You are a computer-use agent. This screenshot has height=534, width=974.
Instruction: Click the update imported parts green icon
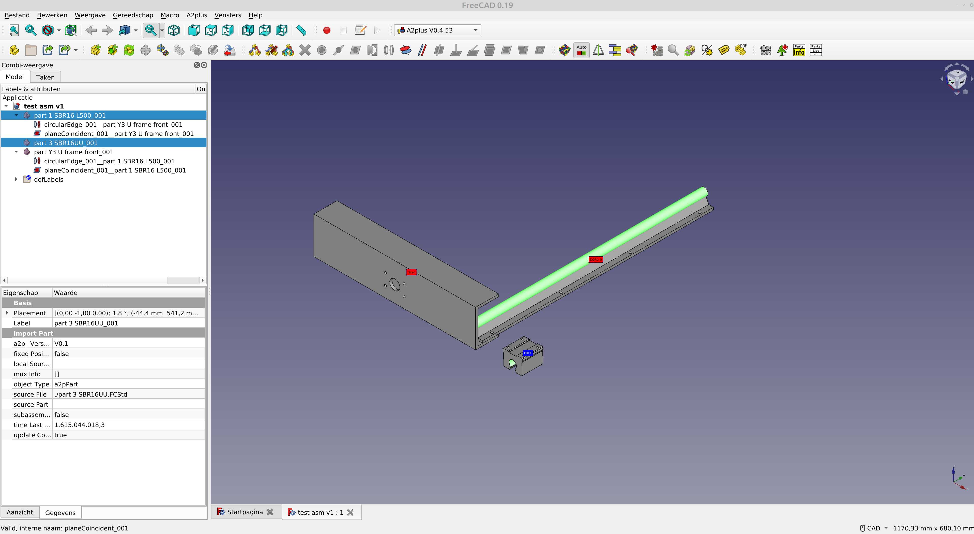click(x=129, y=50)
